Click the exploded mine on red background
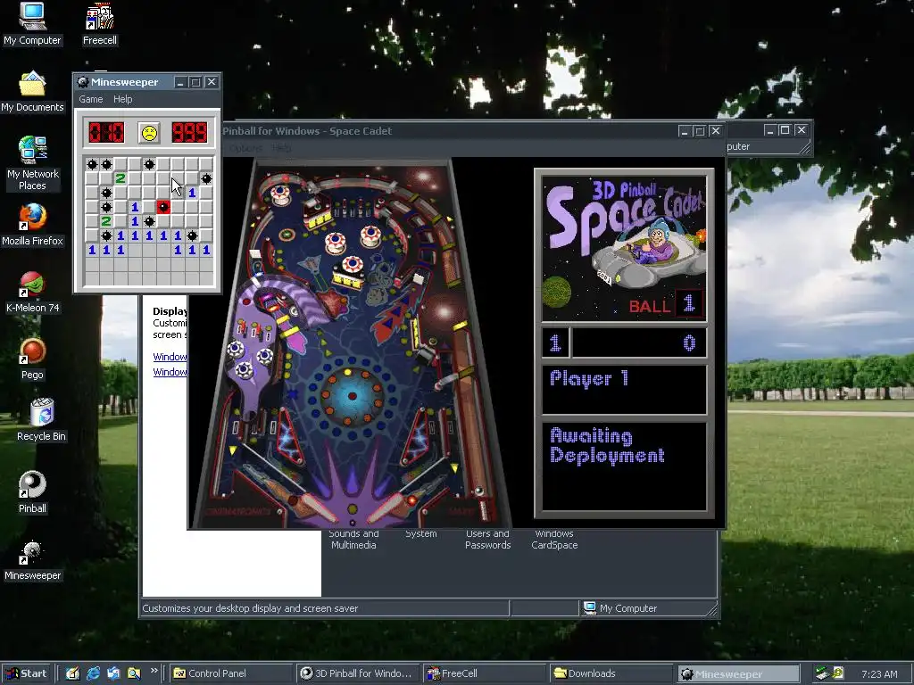Viewport: 914px width, 685px height. [163, 207]
